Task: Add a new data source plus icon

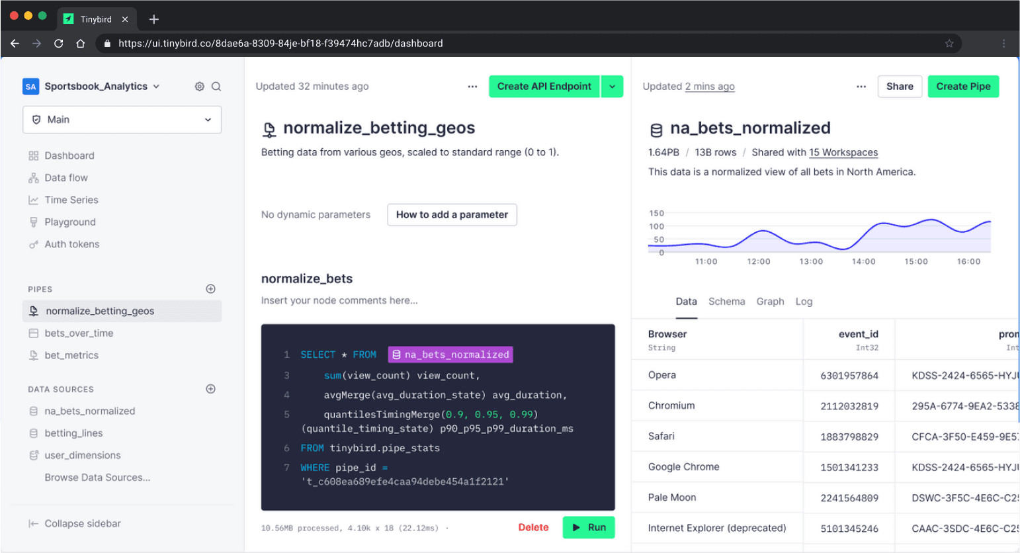Action: 210,389
